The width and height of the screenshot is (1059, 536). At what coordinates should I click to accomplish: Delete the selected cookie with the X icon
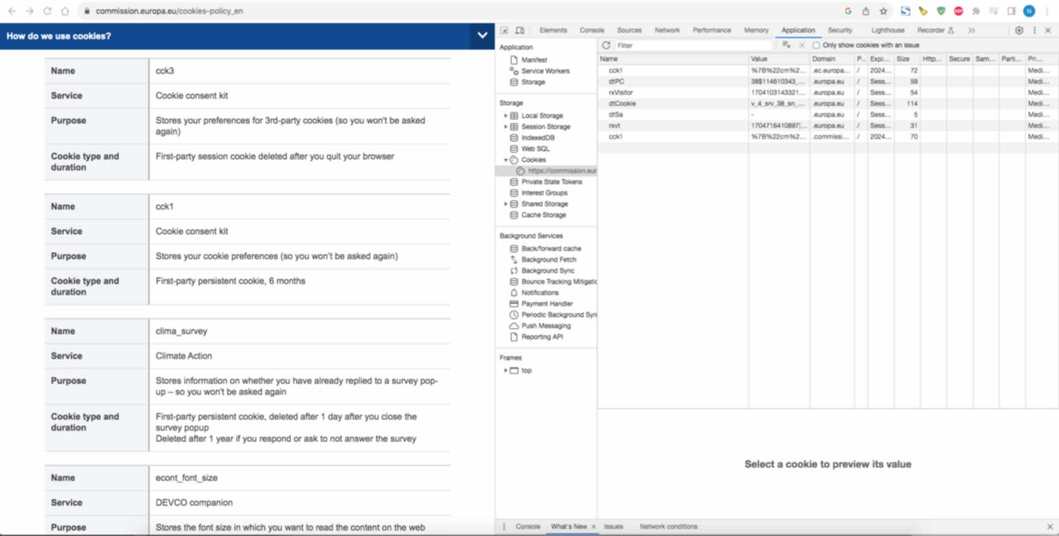tap(802, 45)
